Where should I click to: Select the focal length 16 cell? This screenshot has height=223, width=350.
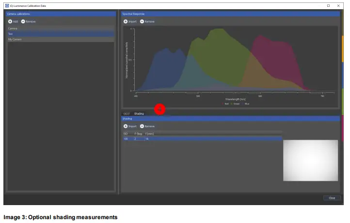tap(147, 139)
